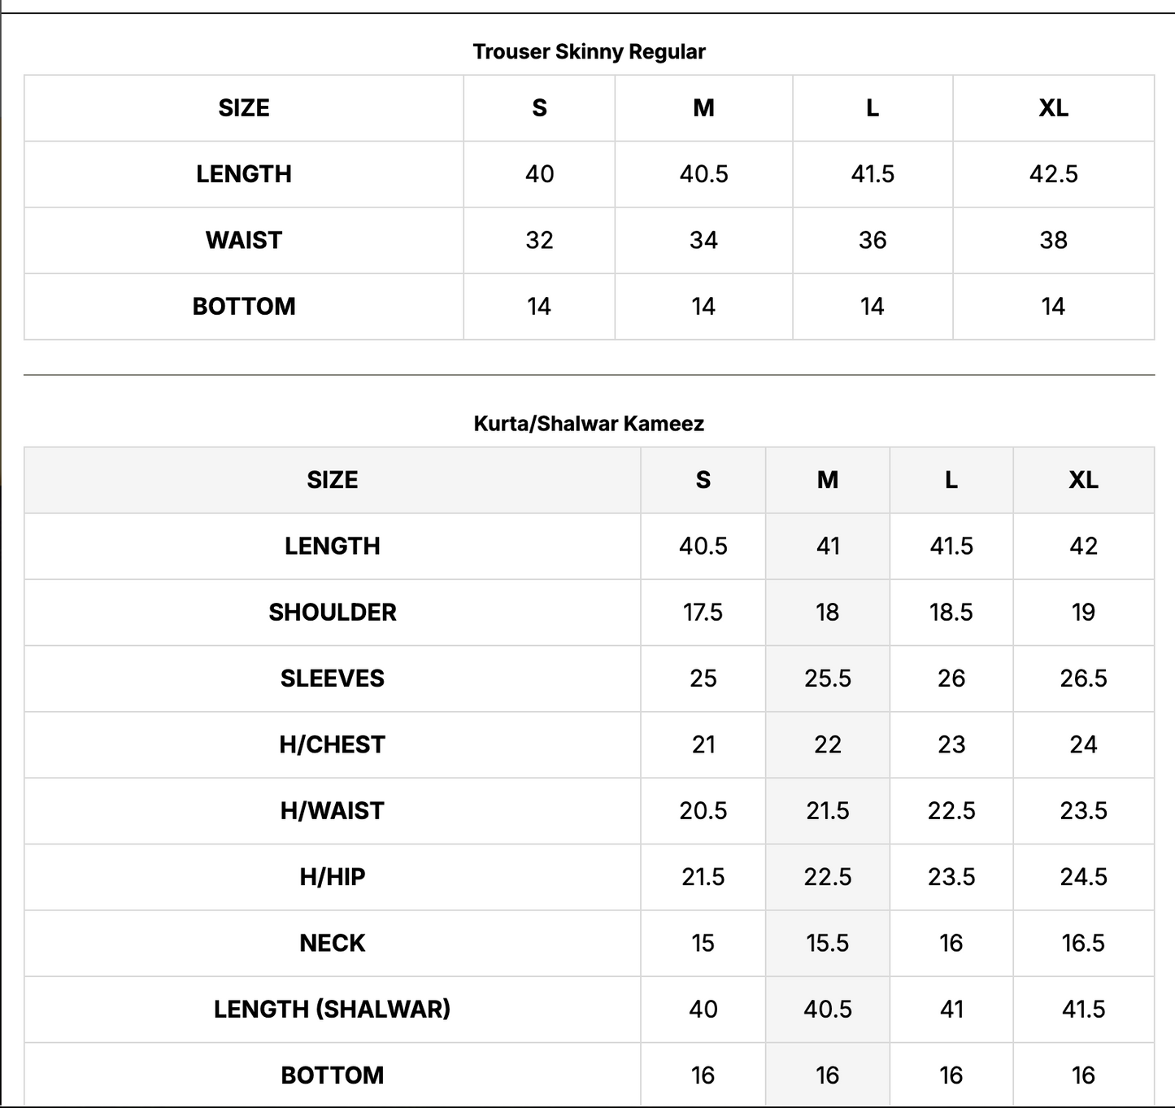The image size is (1175, 1108).
Task: Select sleeves value 26.5 for size XL
Action: [1083, 678]
